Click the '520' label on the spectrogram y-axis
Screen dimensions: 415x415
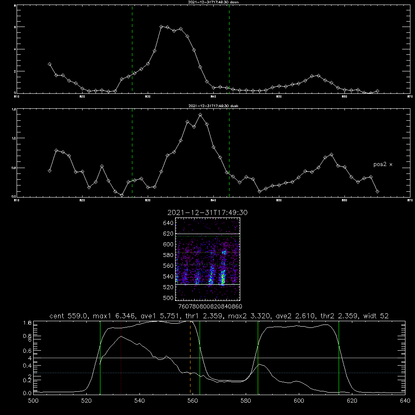click(x=168, y=287)
